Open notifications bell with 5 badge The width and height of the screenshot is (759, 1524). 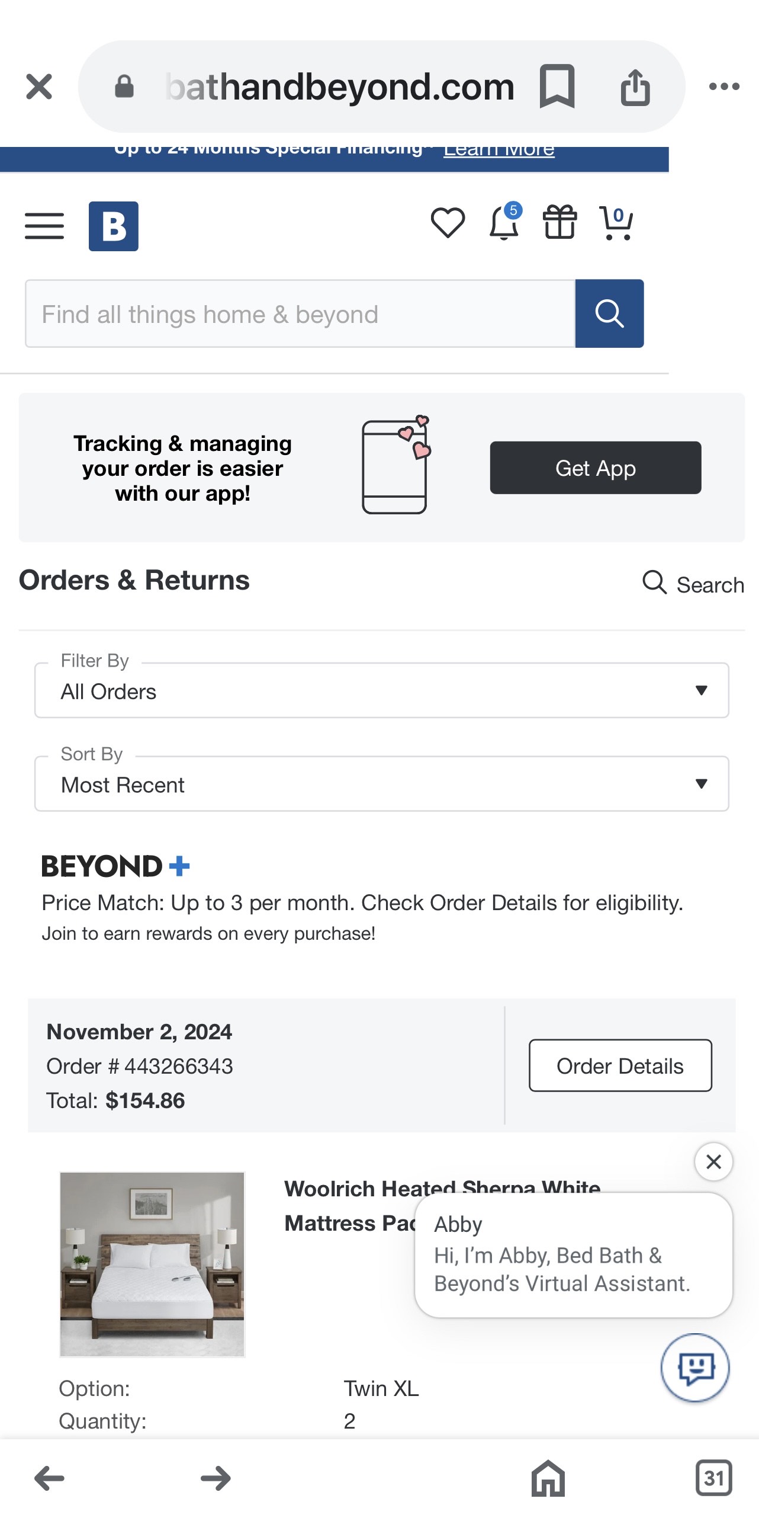click(504, 222)
